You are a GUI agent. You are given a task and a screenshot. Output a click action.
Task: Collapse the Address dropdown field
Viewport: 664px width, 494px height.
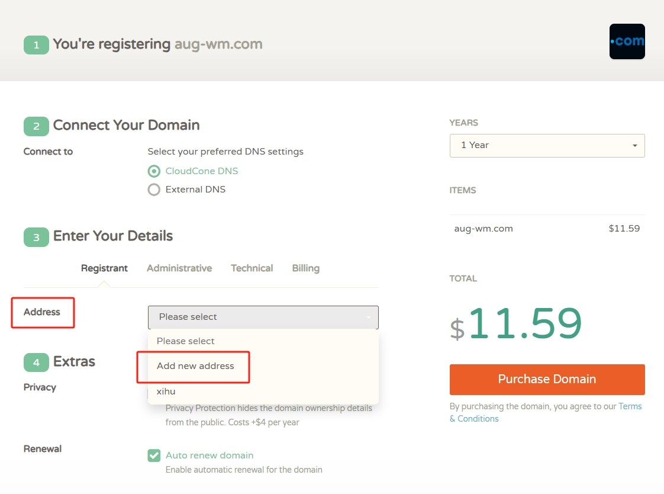click(x=263, y=317)
